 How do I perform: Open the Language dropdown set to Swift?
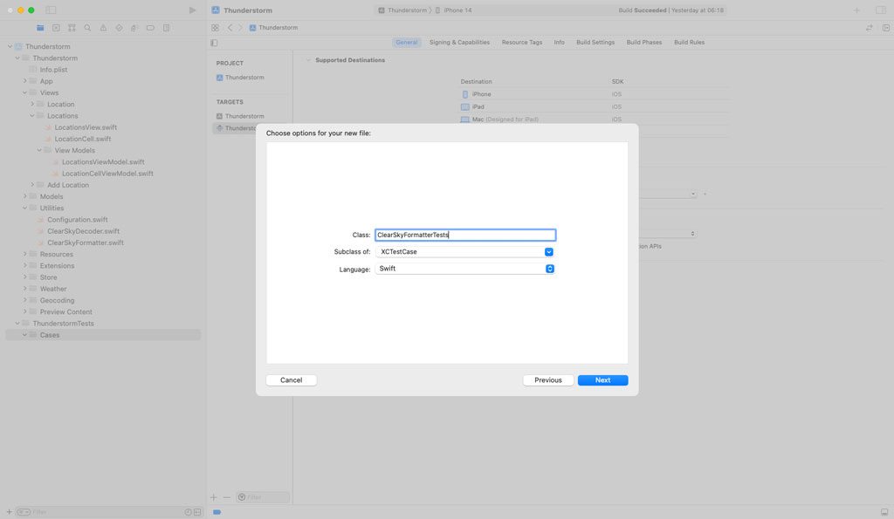549,269
